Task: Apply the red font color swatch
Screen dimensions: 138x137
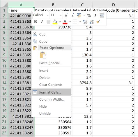Action: pyautogui.click(x=65, y=22)
